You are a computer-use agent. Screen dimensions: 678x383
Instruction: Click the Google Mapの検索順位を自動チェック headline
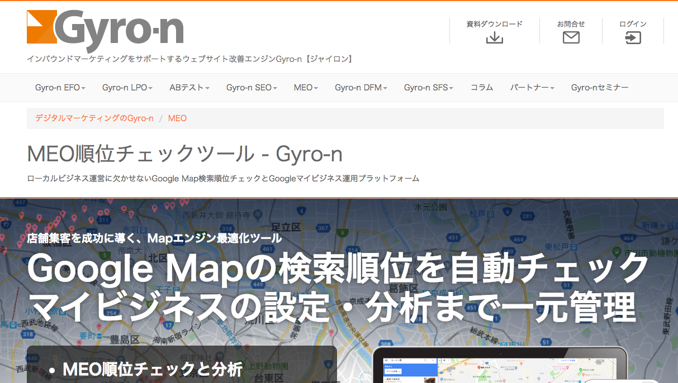click(338, 269)
